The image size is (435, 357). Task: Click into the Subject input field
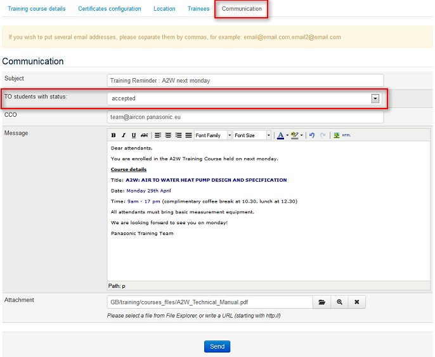[245, 81]
